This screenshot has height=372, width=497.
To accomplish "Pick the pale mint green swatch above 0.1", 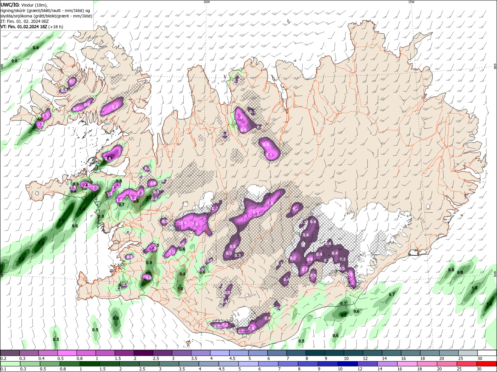I will pyautogui.click(x=10, y=364).
